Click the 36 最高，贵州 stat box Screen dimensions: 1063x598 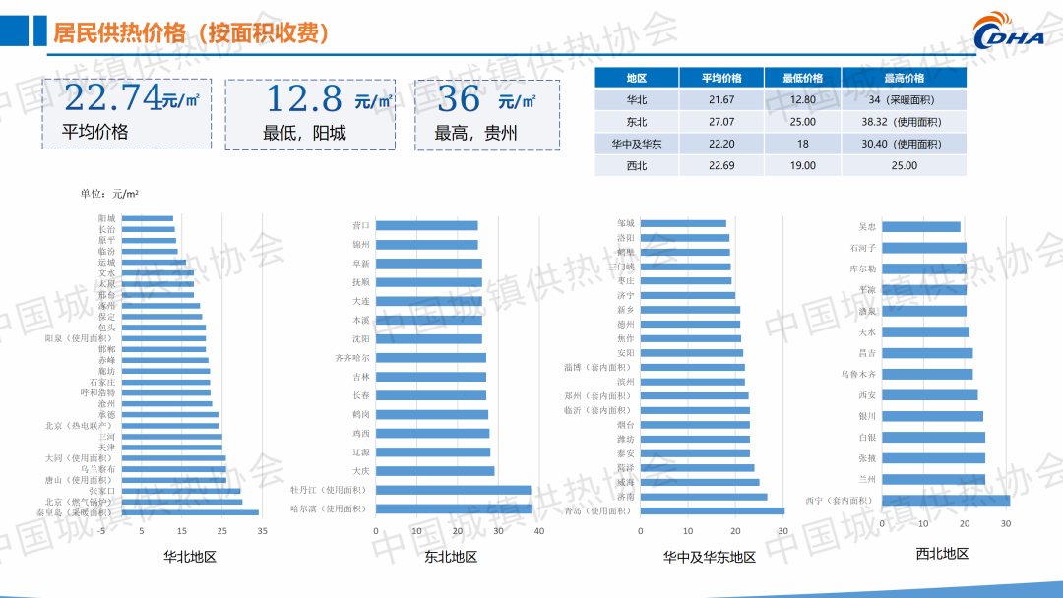(x=486, y=114)
